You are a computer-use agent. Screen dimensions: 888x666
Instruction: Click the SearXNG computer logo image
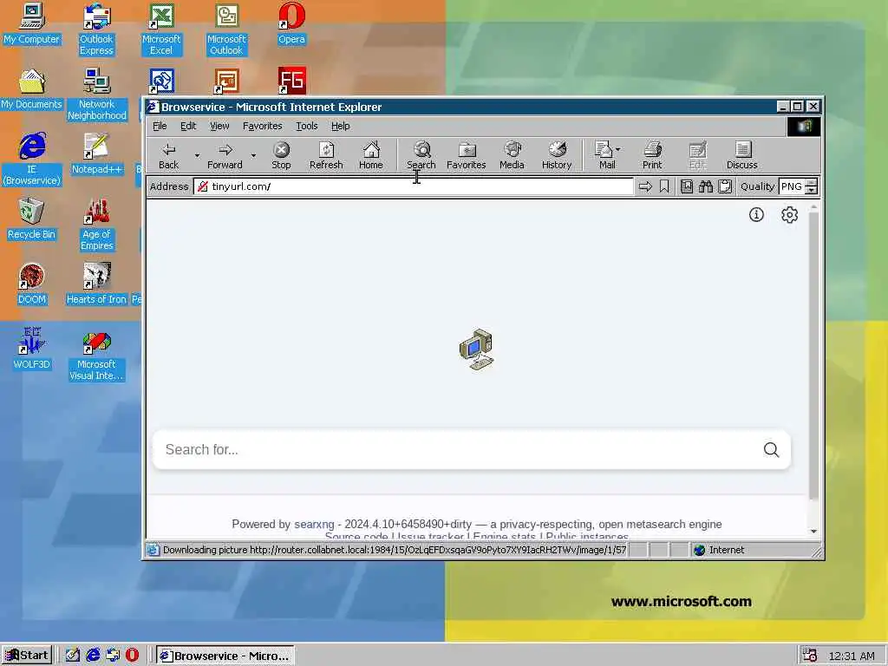pyautogui.click(x=476, y=349)
